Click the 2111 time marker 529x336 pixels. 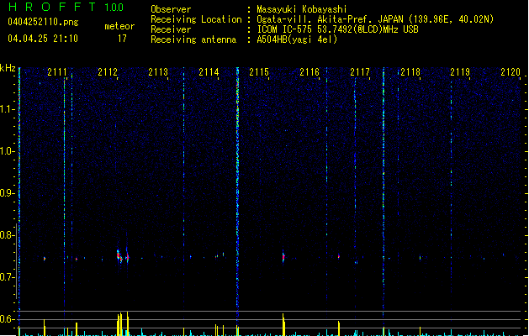57,72
